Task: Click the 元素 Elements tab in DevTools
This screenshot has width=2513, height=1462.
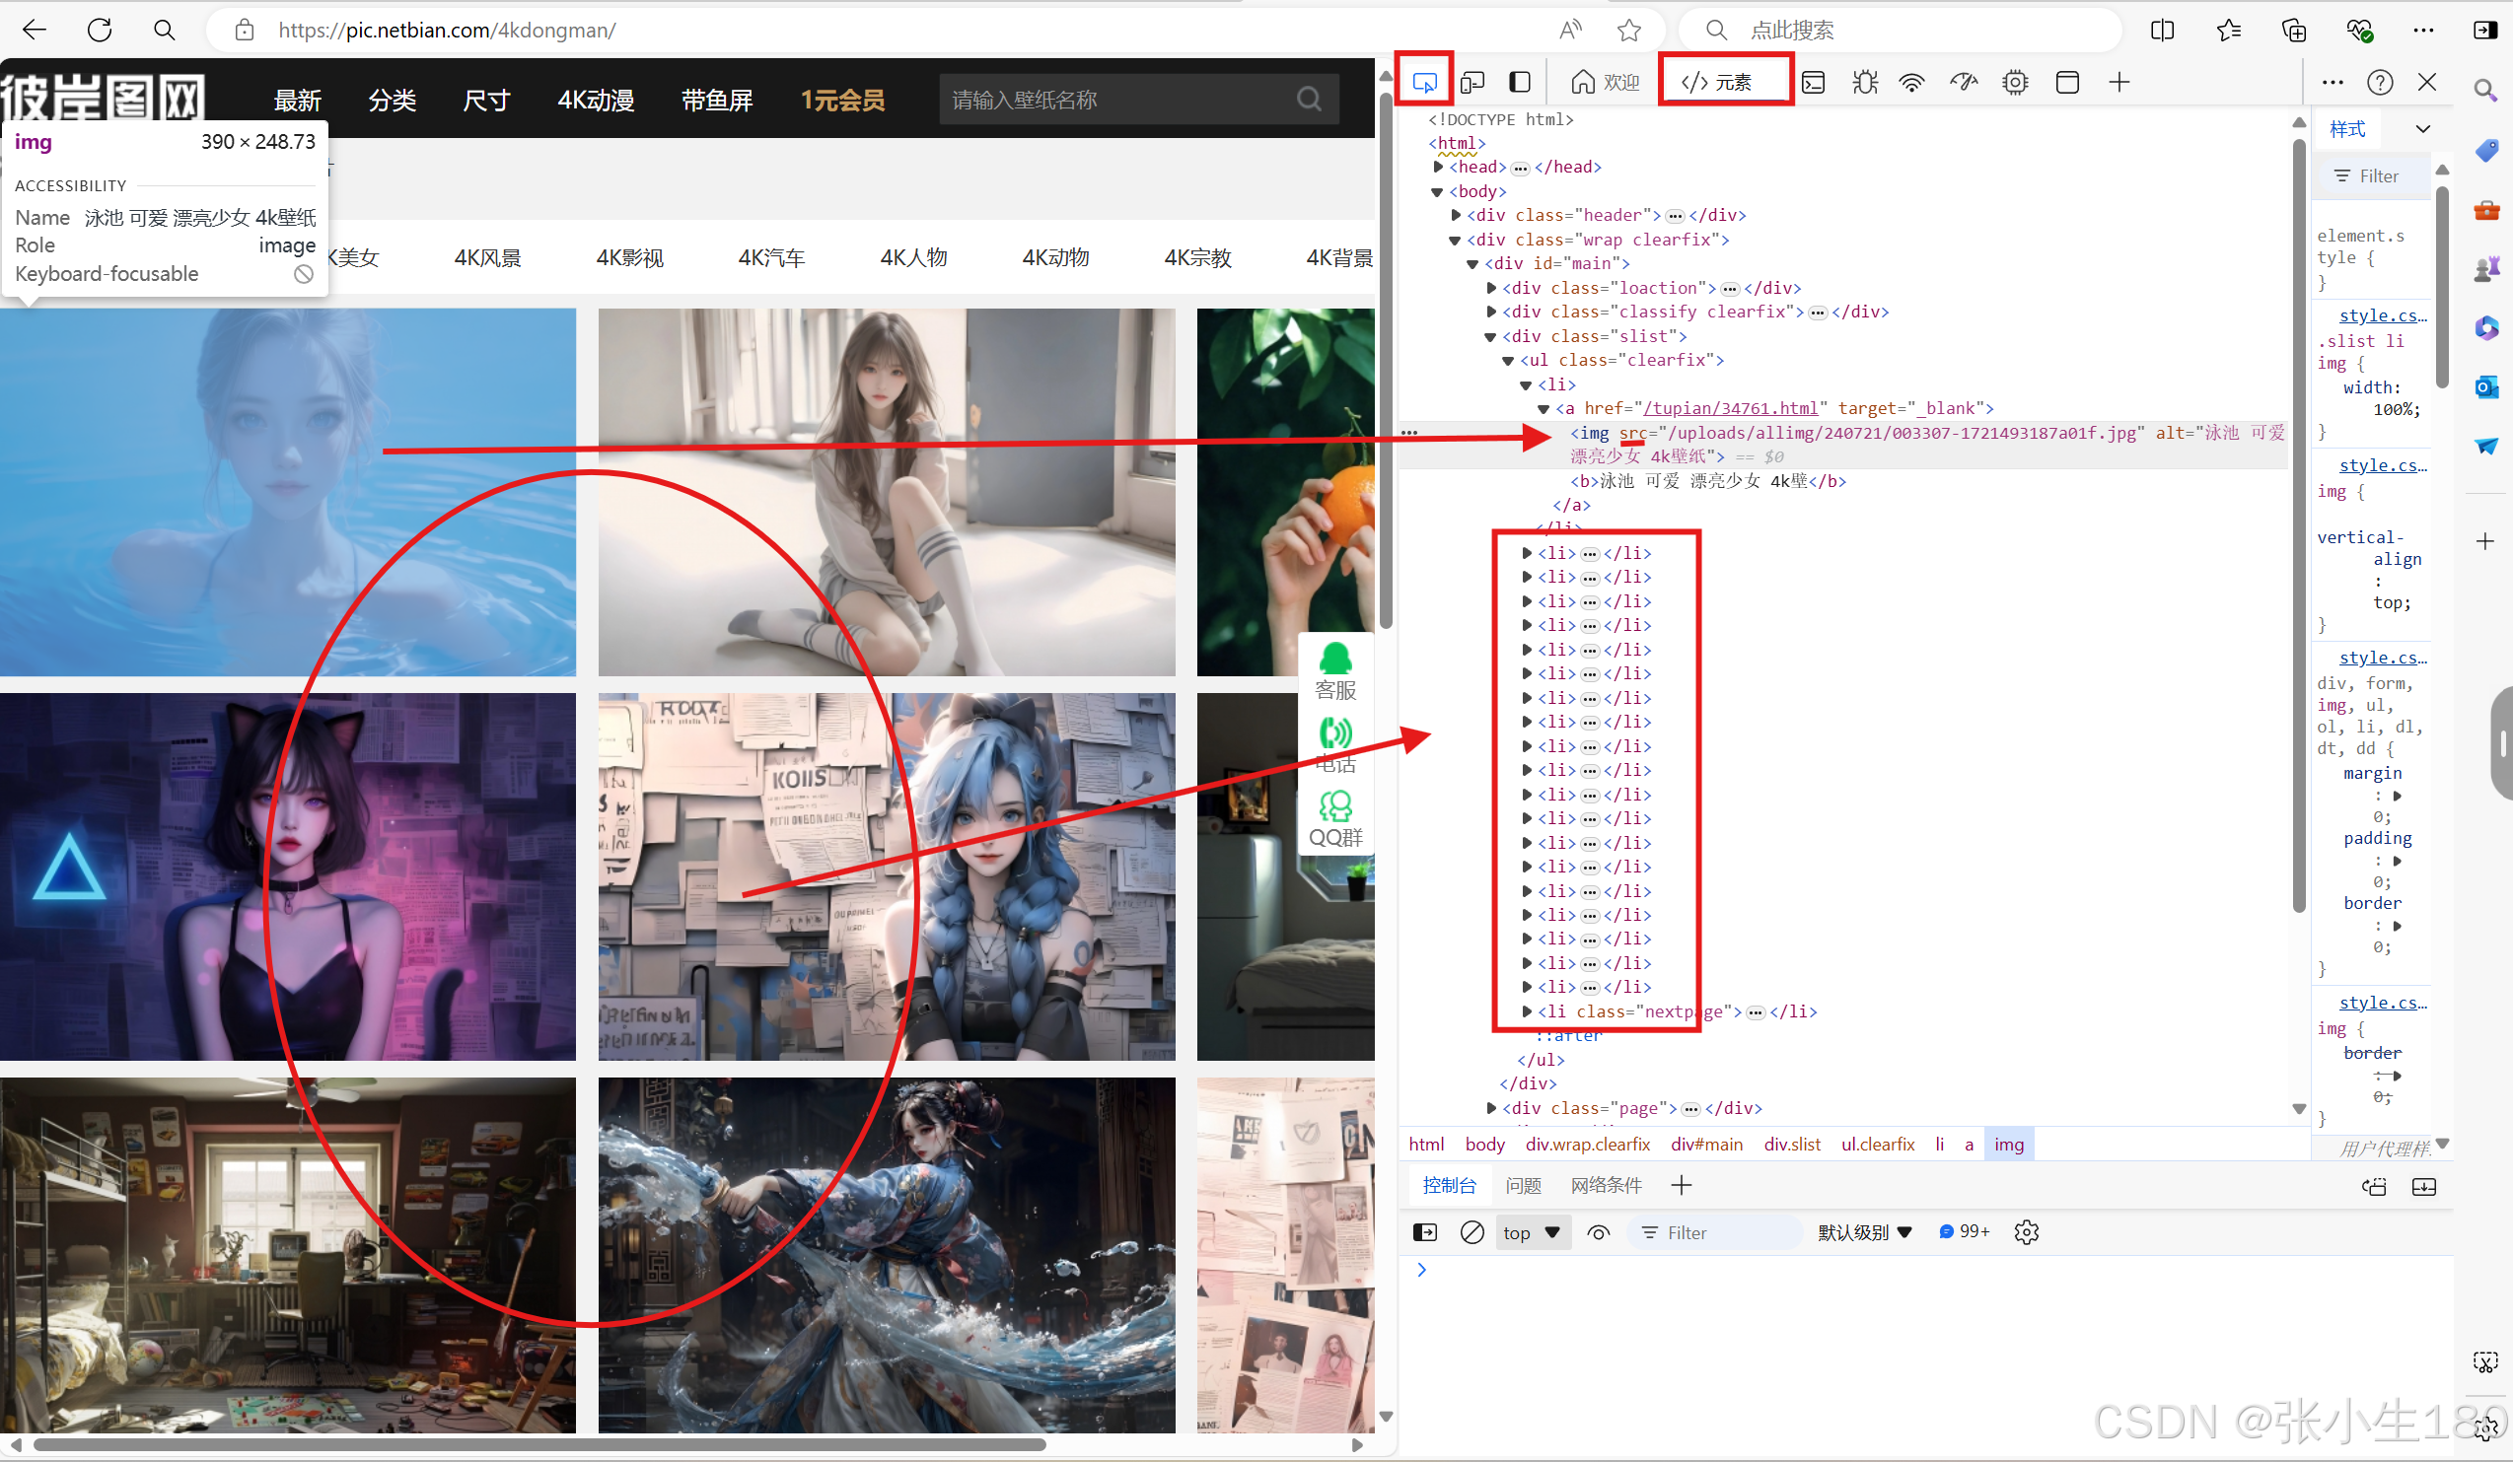Action: (x=1723, y=82)
